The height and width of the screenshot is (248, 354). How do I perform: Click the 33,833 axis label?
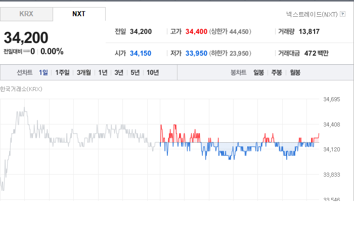click(332, 175)
